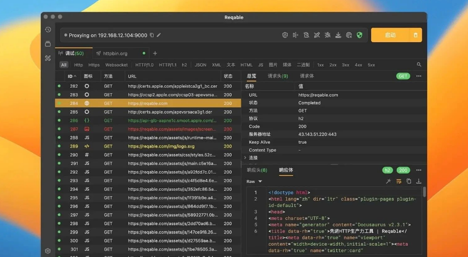Select row 289 https://reqable.com/img/logo.svg
Screen dimensions: 468x257
tap(148, 146)
